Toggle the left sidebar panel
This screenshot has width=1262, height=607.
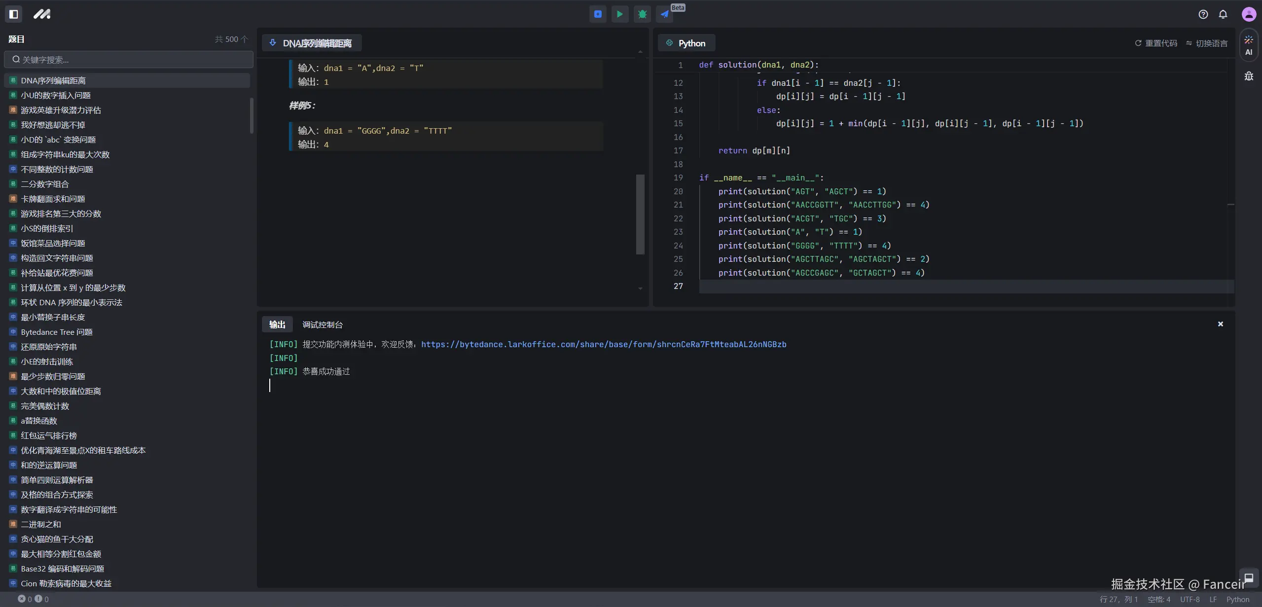click(14, 14)
